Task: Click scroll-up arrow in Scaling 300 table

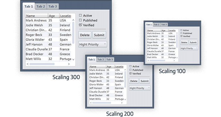Action: pos(73,20)
